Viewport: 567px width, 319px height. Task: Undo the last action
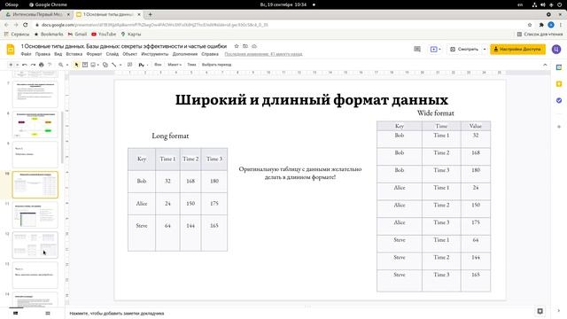[x=25, y=65]
